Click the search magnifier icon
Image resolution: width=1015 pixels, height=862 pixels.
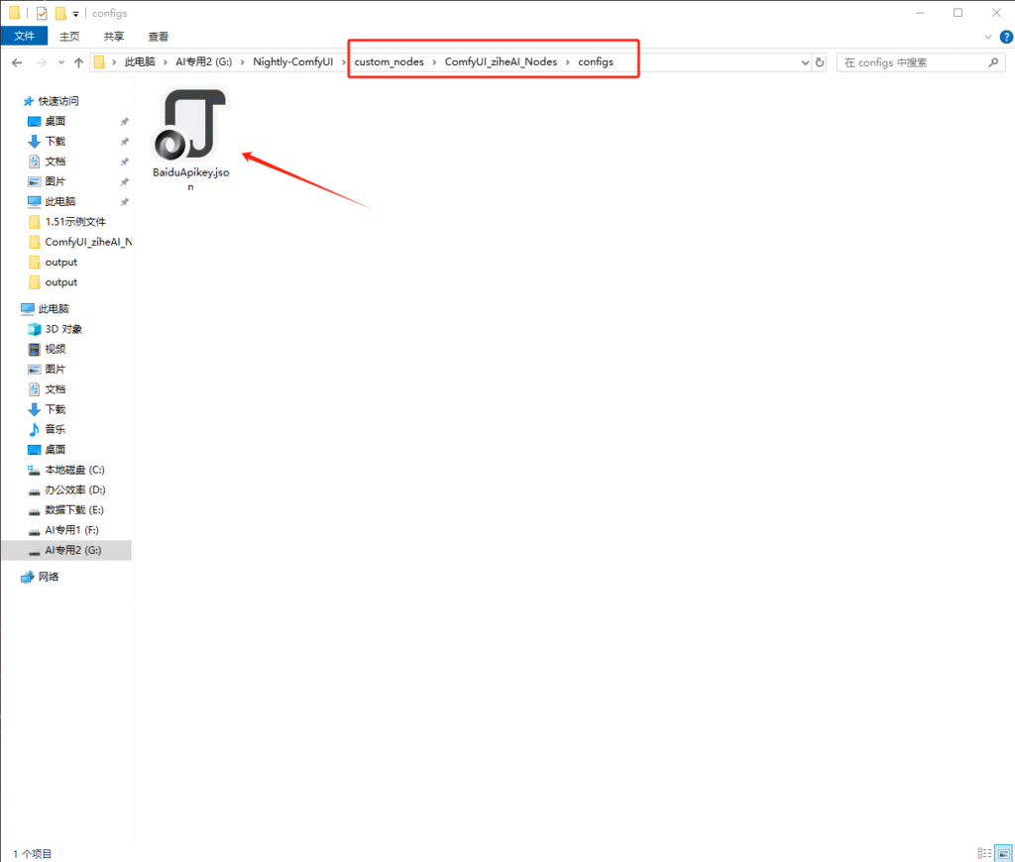pyautogui.click(x=993, y=62)
